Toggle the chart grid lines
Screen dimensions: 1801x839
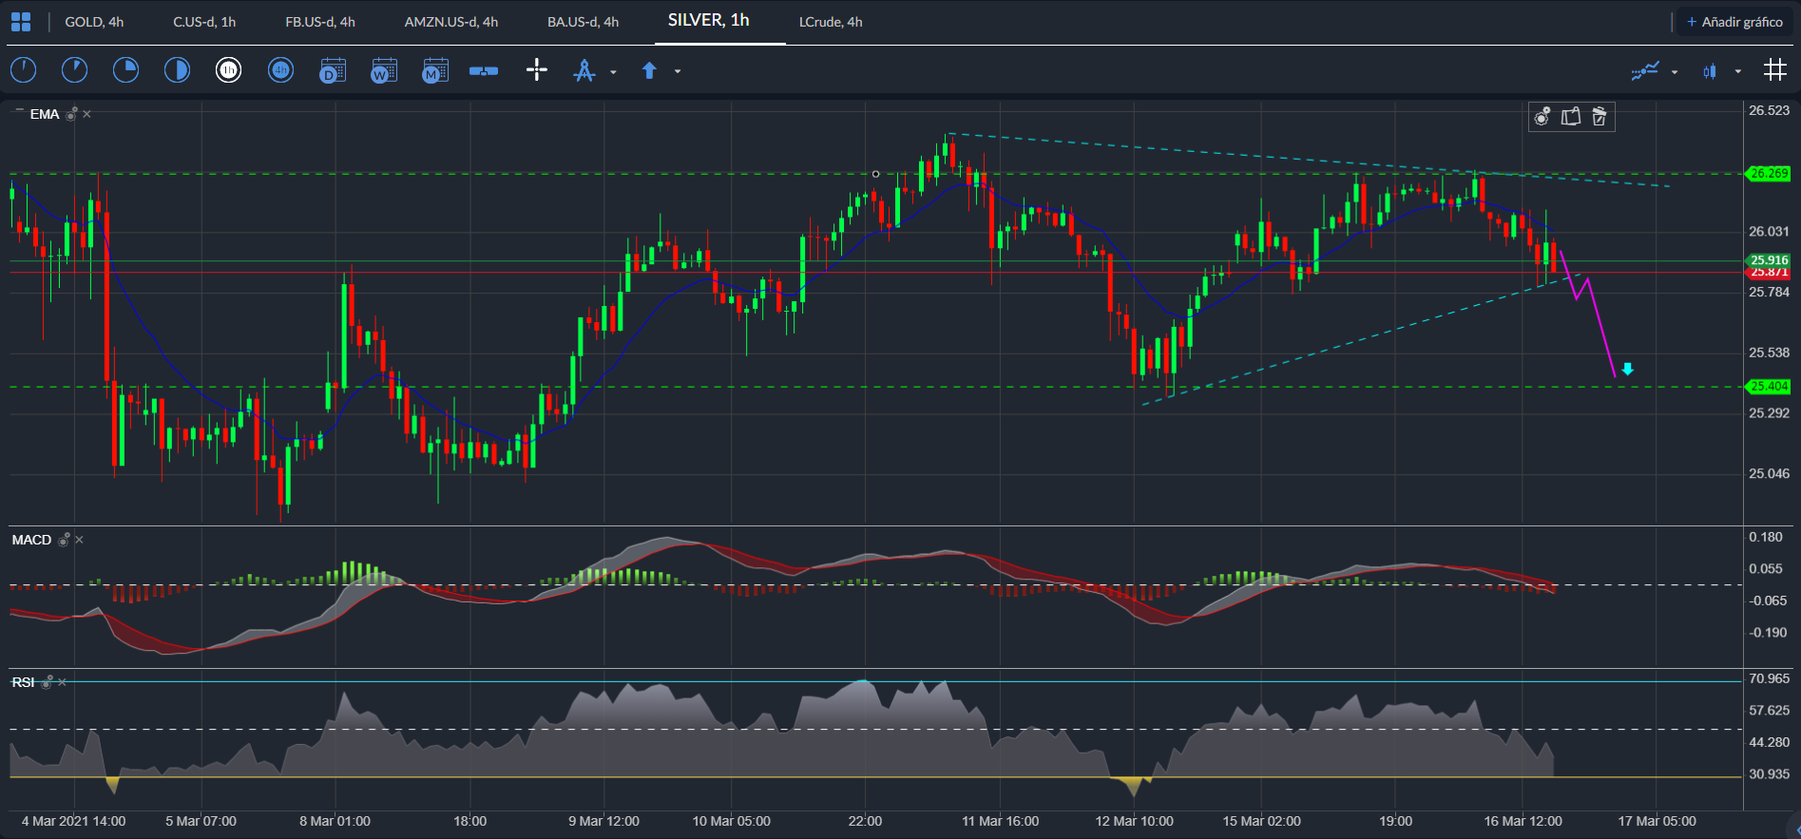(1774, 70)
